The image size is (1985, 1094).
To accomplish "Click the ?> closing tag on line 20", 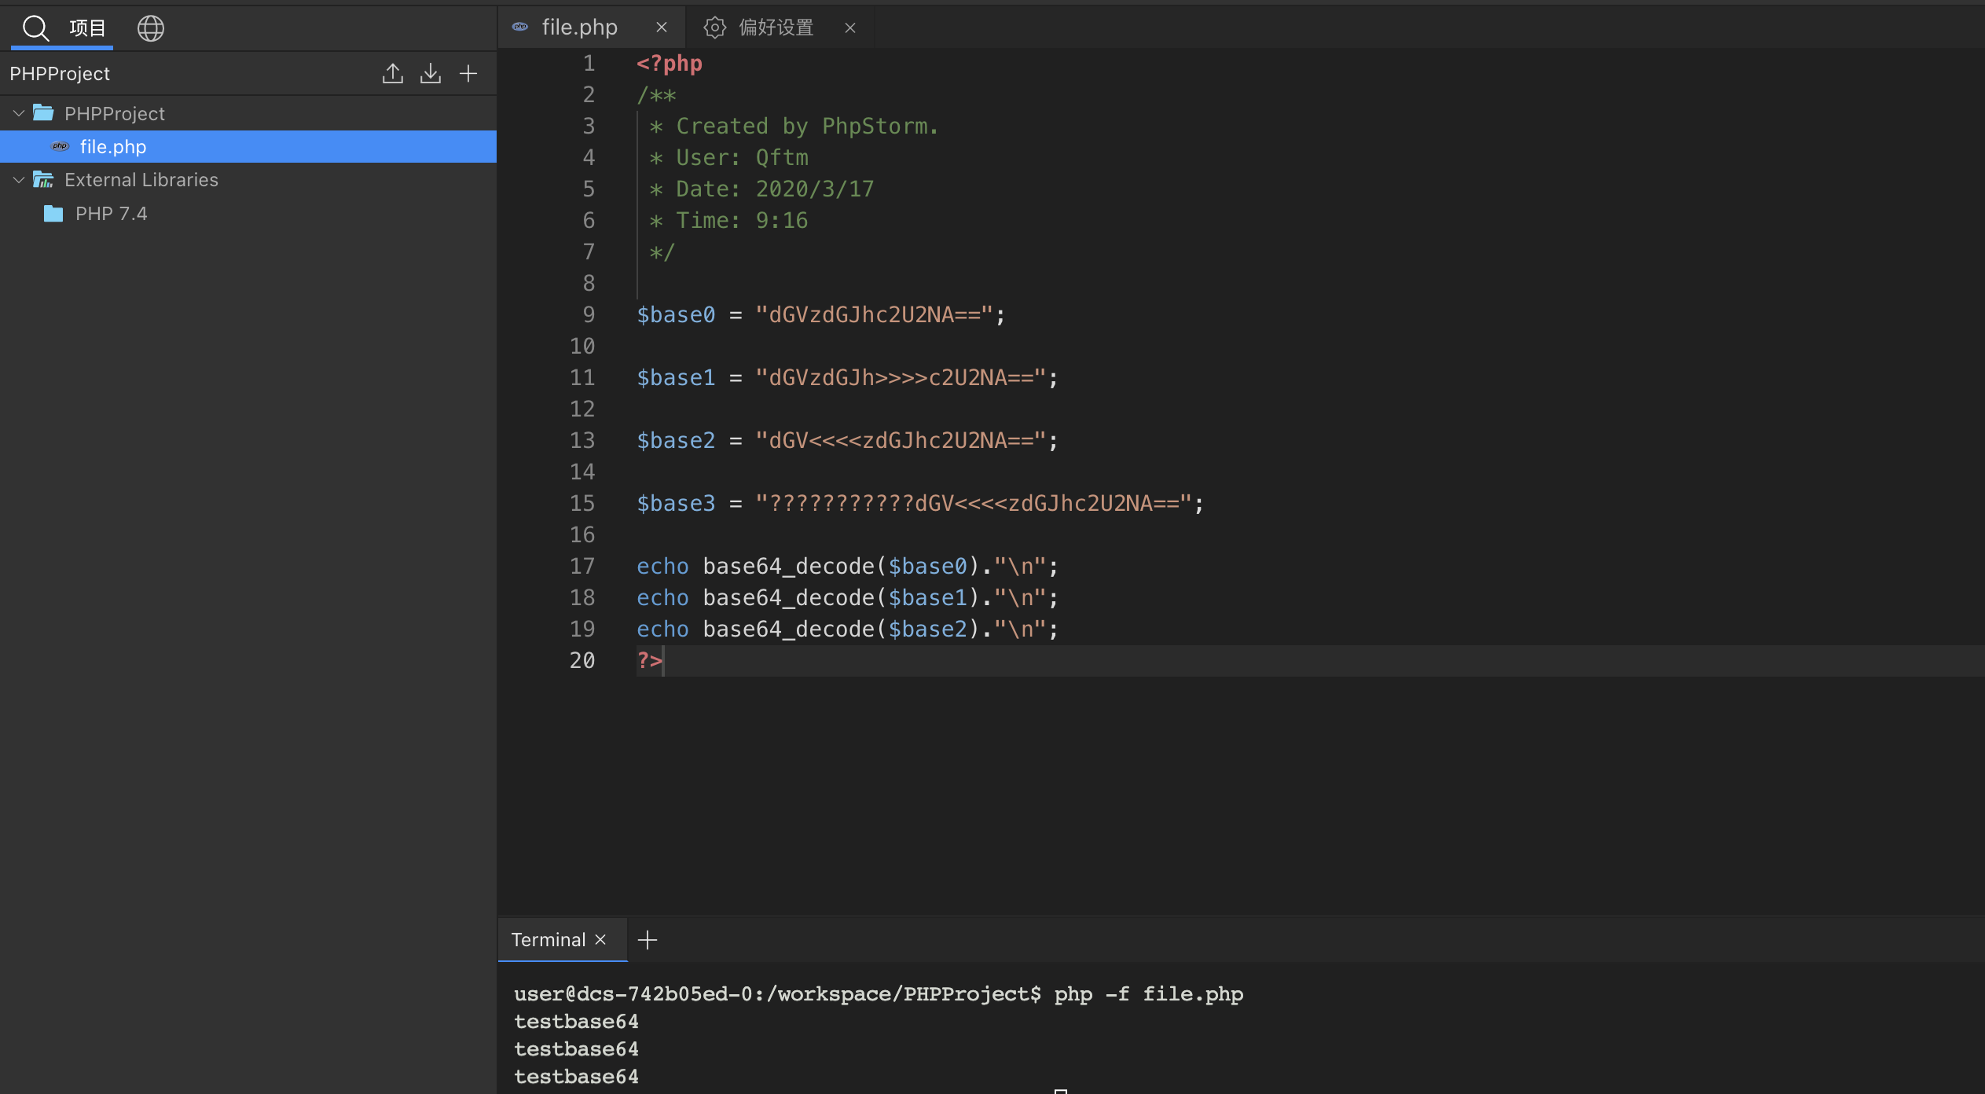I will pos(649,660).
